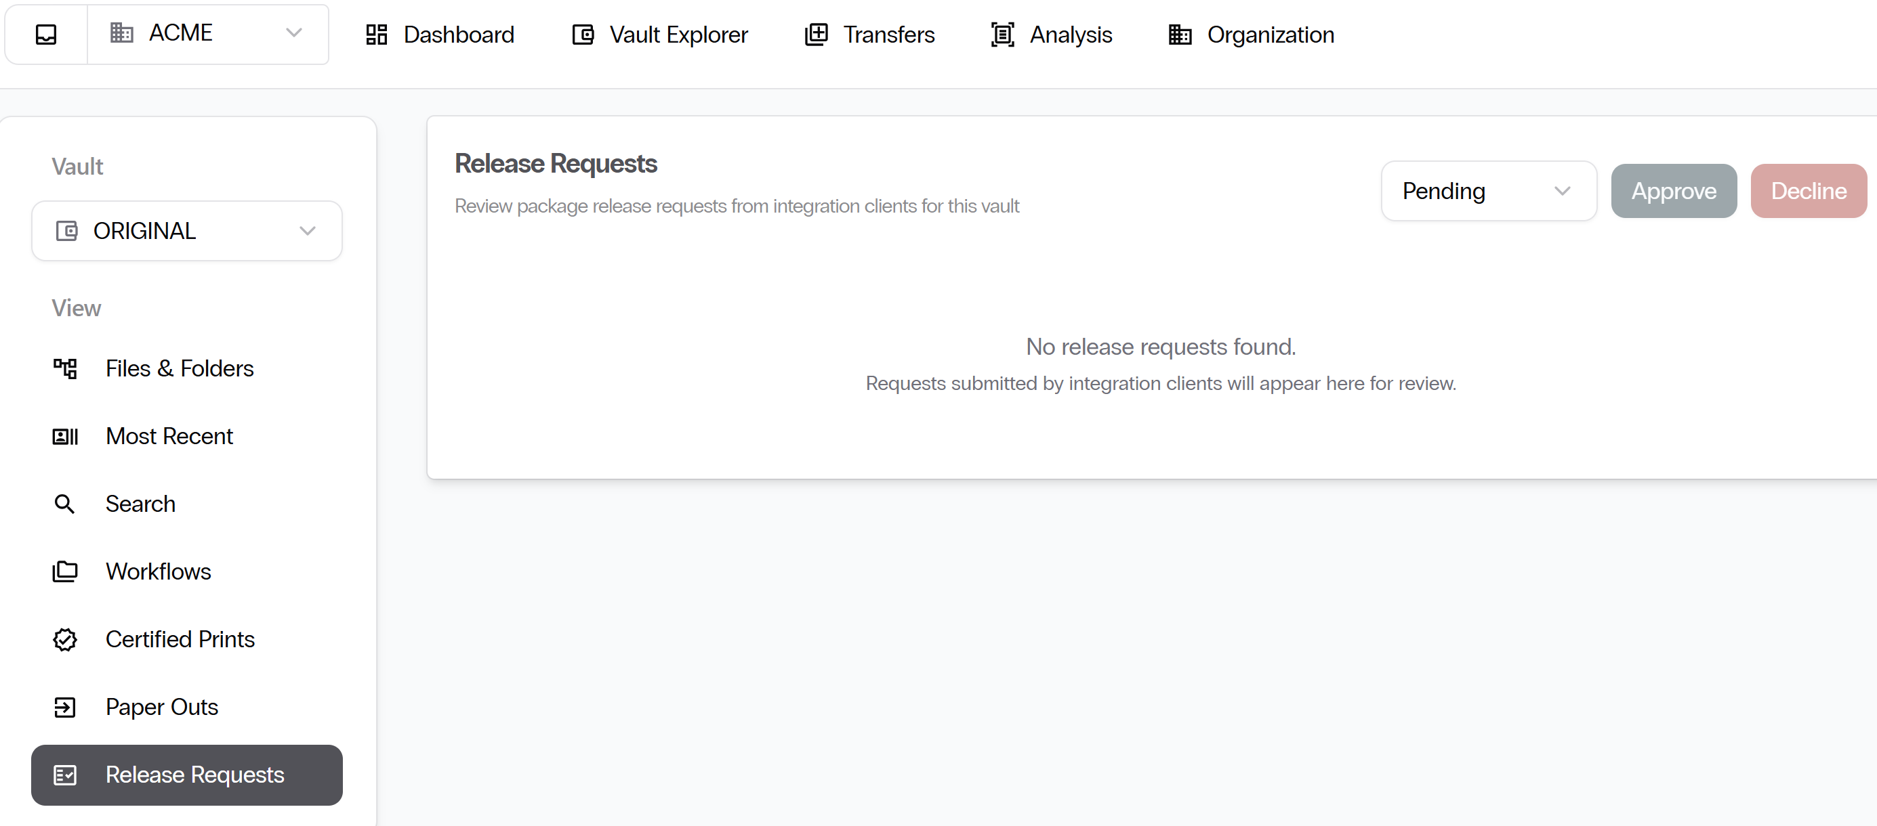Viewport: 1877px width, 826px height.
Task: Click the Search magnifier icon
Action: tap(64, 504)
